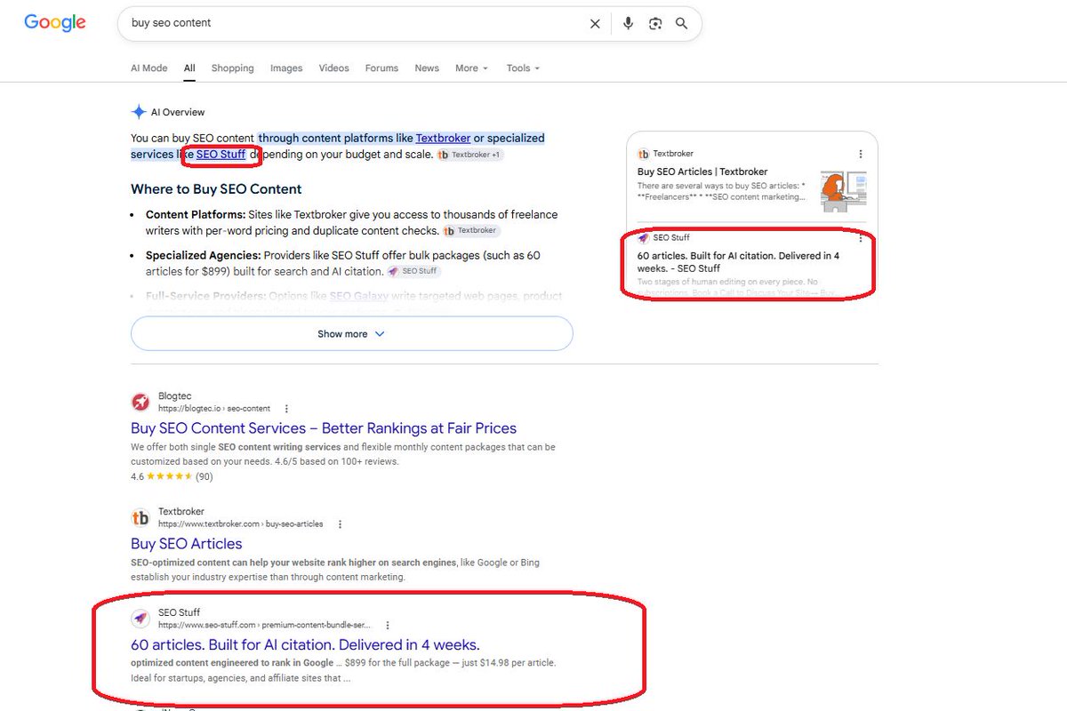Click inside the search field containing buy seo content
This screenshot has width=1067, height=711.
[x=356, y=23]
